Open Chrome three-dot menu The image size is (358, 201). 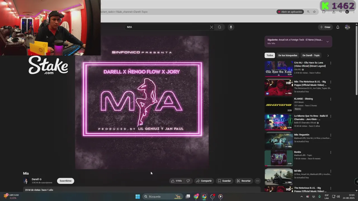tap(354, 12)
